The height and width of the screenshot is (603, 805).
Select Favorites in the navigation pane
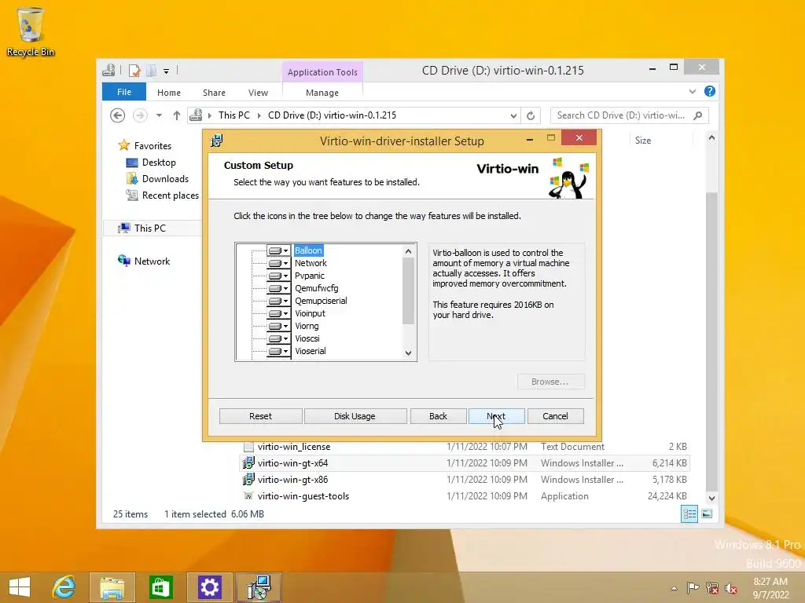click(x=153, y=146)
